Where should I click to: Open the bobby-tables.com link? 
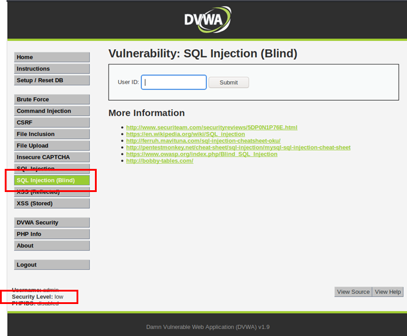tap(160, 161)
